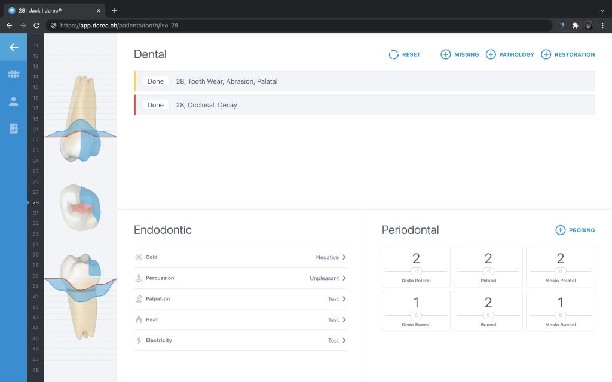Screen dimensions: 612x382
Task: Click the browser forward arrow
Action: click(x=23, y=25)
